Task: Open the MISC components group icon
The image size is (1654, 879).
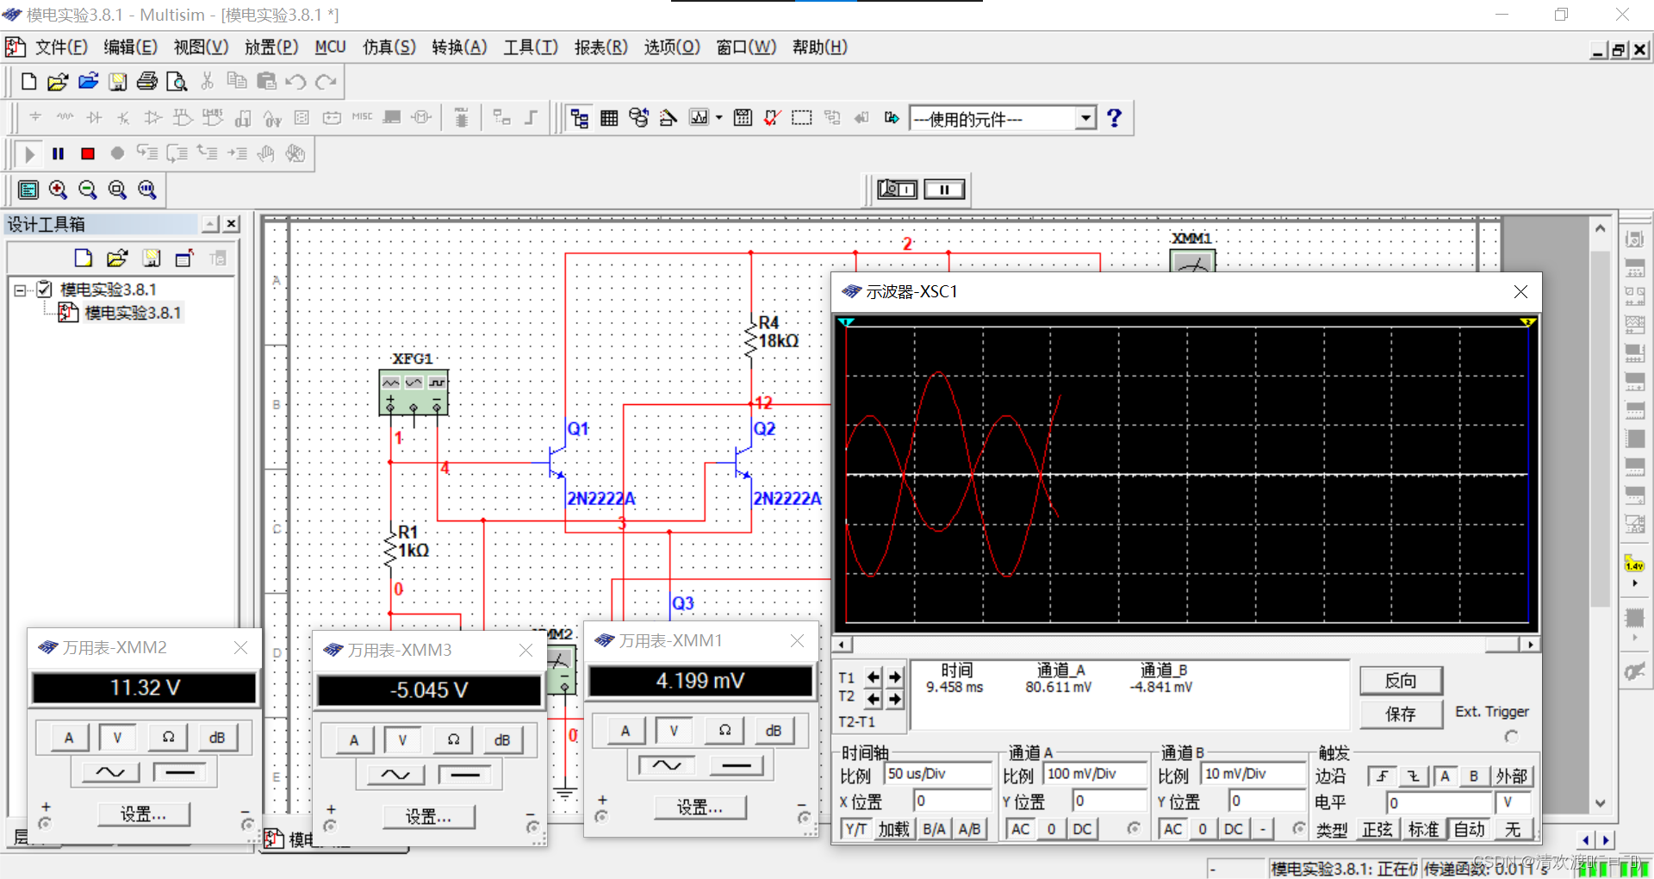Action: 361,117
